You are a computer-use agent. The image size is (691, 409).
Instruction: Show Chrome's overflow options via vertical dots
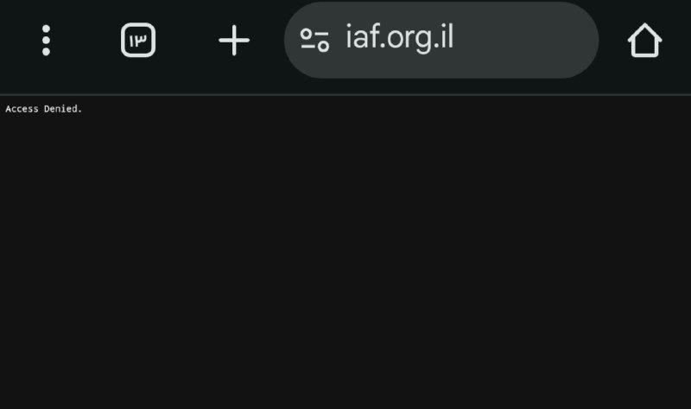tap(46, 40)
